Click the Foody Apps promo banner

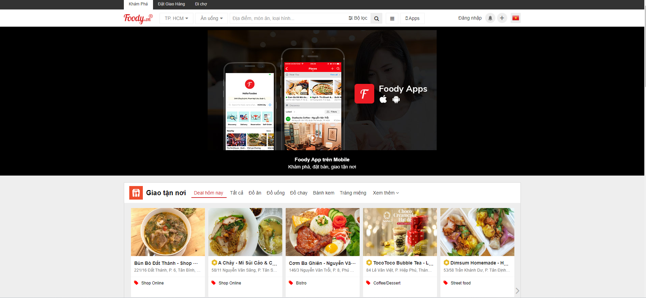[x=322, y=90]
